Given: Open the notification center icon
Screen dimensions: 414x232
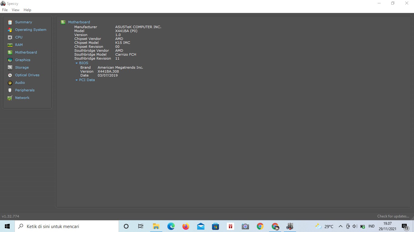Looking at the screenshot, I should pyautogui.click(x=405, y=226).
